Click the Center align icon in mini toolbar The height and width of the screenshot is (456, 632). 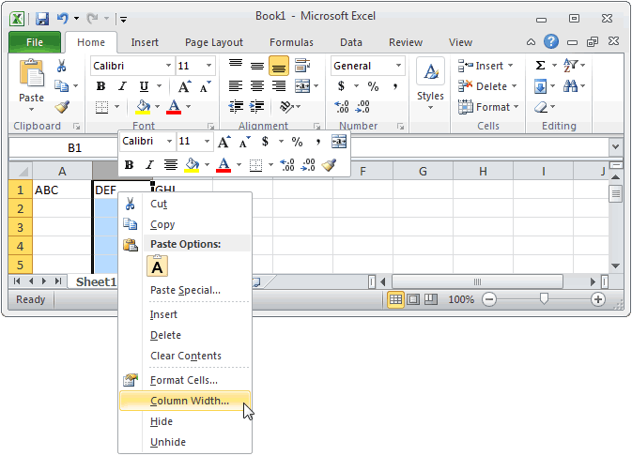[171, 164]
